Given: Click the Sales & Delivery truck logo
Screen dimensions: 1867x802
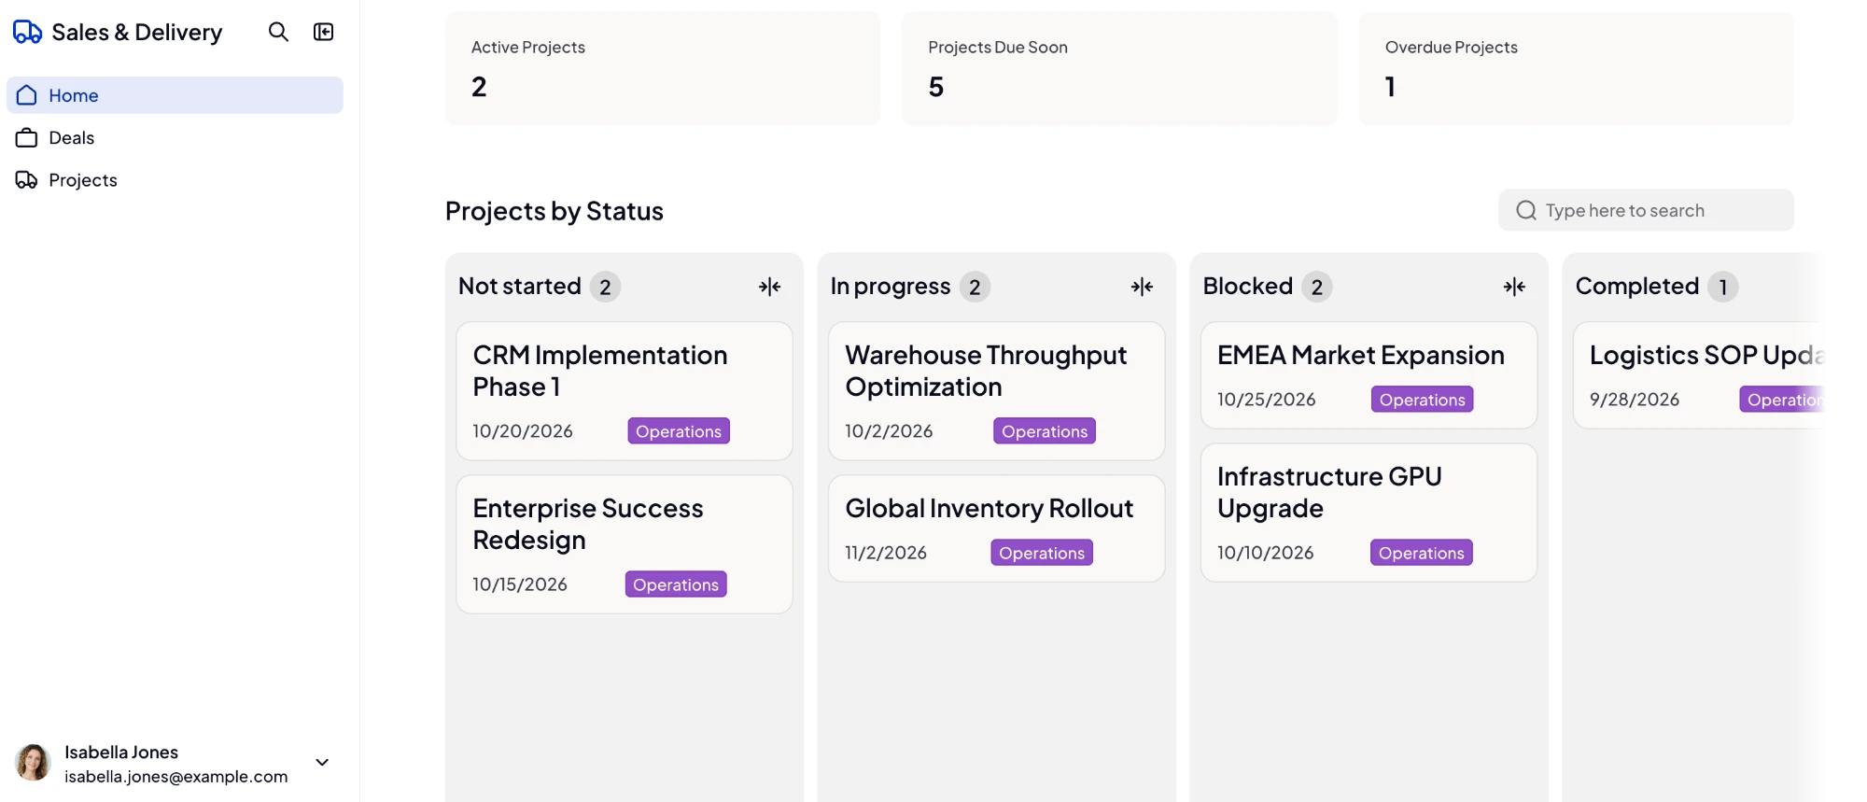Looking at the screenshot, I should [27, 32].
